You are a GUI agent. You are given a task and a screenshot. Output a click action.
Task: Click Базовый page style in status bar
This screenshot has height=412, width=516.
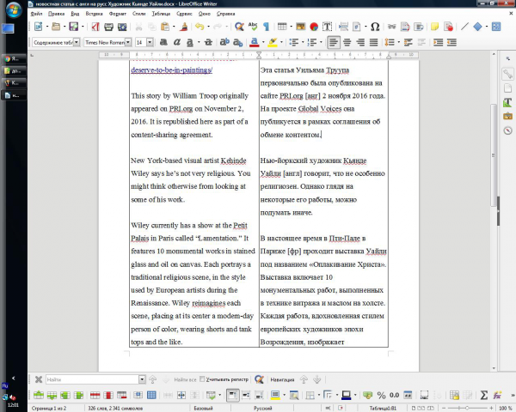click(203, 408)
